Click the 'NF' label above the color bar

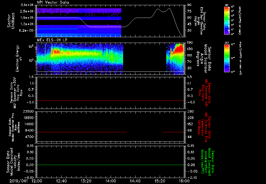point(227,5)
